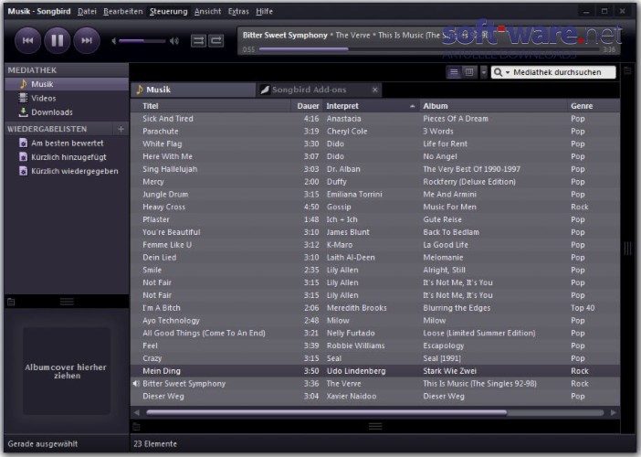
Task: Click the horizontal scrollbar thumb
Action: [x=326, y=412]
